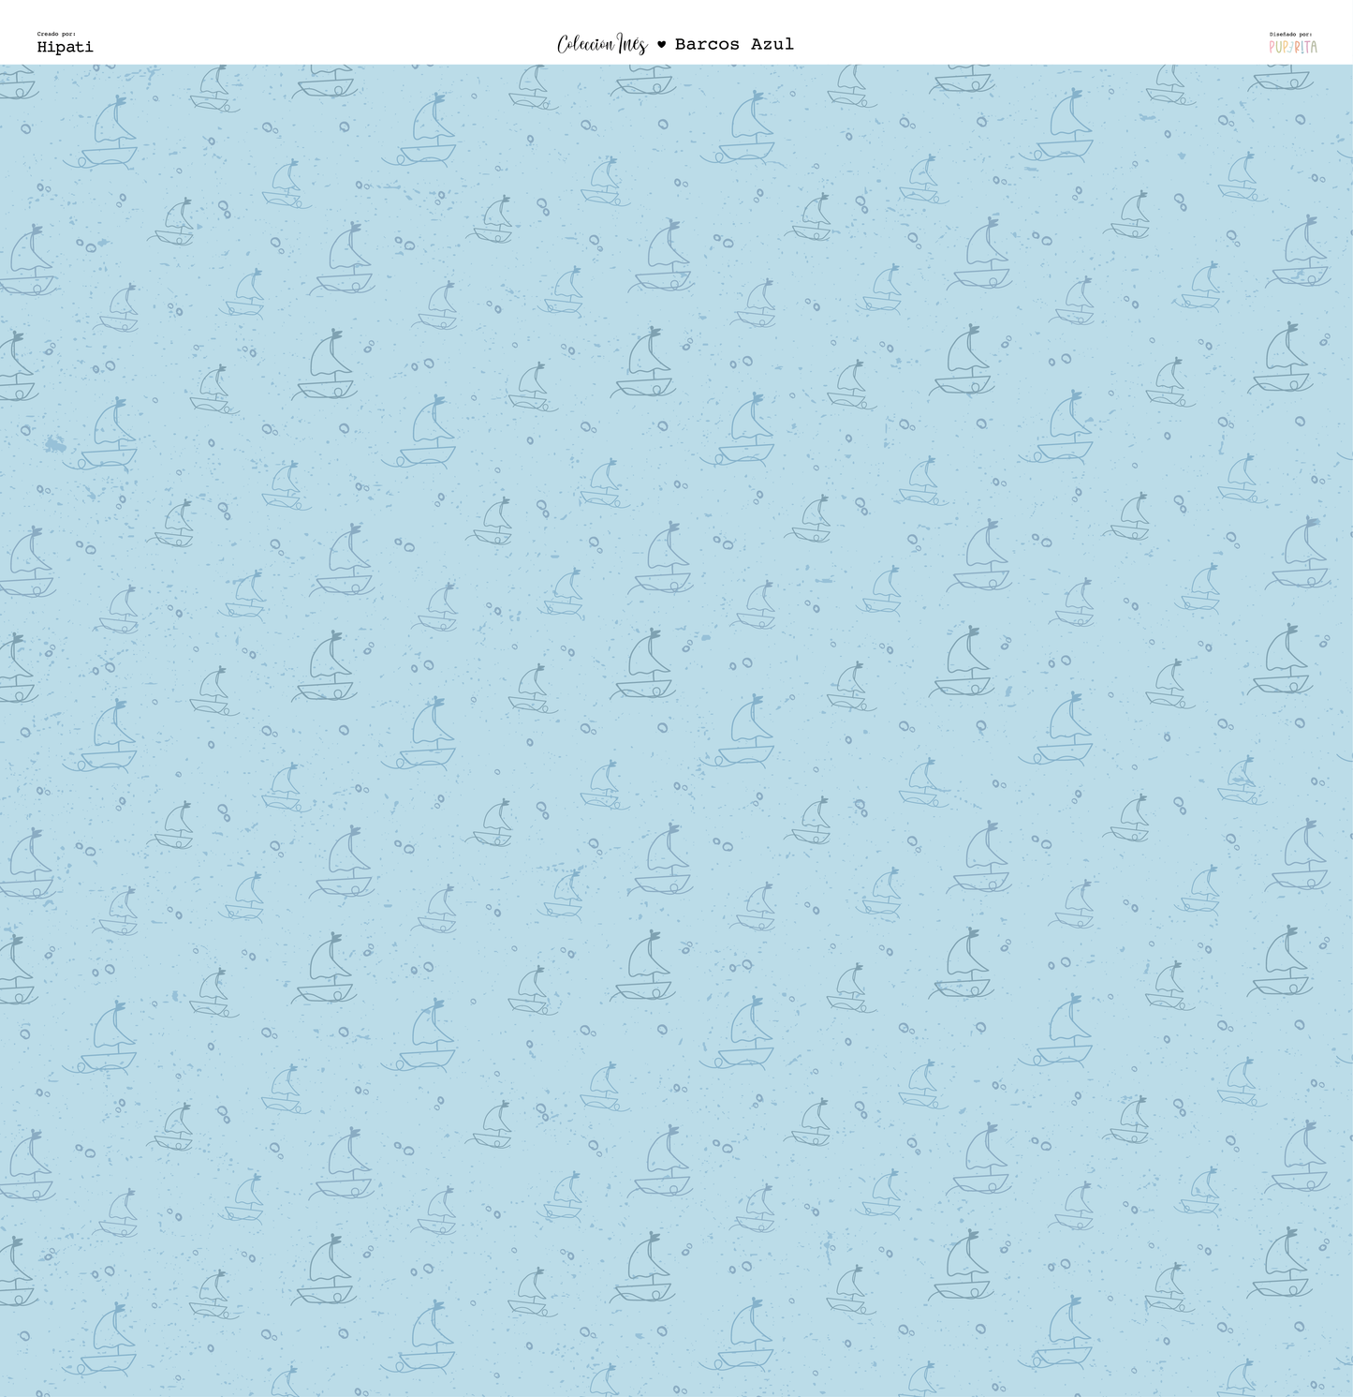Click the 'Creado por:' label
Image resolution: width=1353 pixels, height=1397 pixels.
point(56,34)
